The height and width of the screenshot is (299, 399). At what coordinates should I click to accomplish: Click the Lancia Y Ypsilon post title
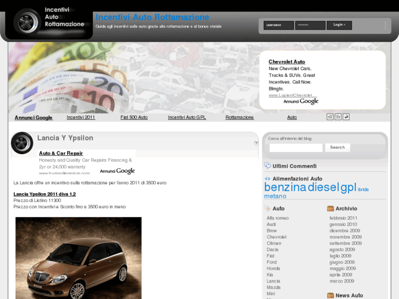click(x=65, y=138)
